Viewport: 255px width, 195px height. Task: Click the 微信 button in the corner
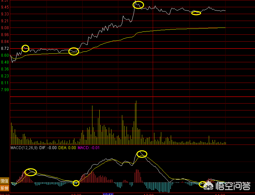point(5,181)
